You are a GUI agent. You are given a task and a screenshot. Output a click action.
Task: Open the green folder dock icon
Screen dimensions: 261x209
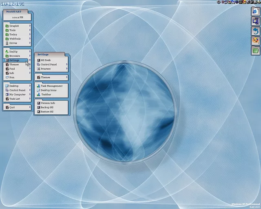pos(255,51)
